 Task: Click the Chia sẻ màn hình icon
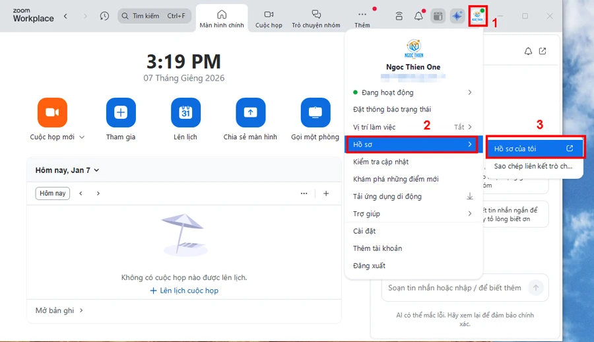pos(250,112)
